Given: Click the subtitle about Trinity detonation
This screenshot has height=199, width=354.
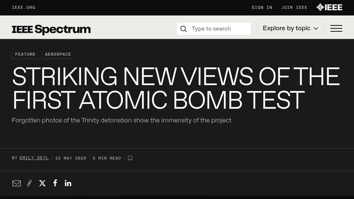Looking at the screenshot, I should pyautogui.click(x=121, y=120).
